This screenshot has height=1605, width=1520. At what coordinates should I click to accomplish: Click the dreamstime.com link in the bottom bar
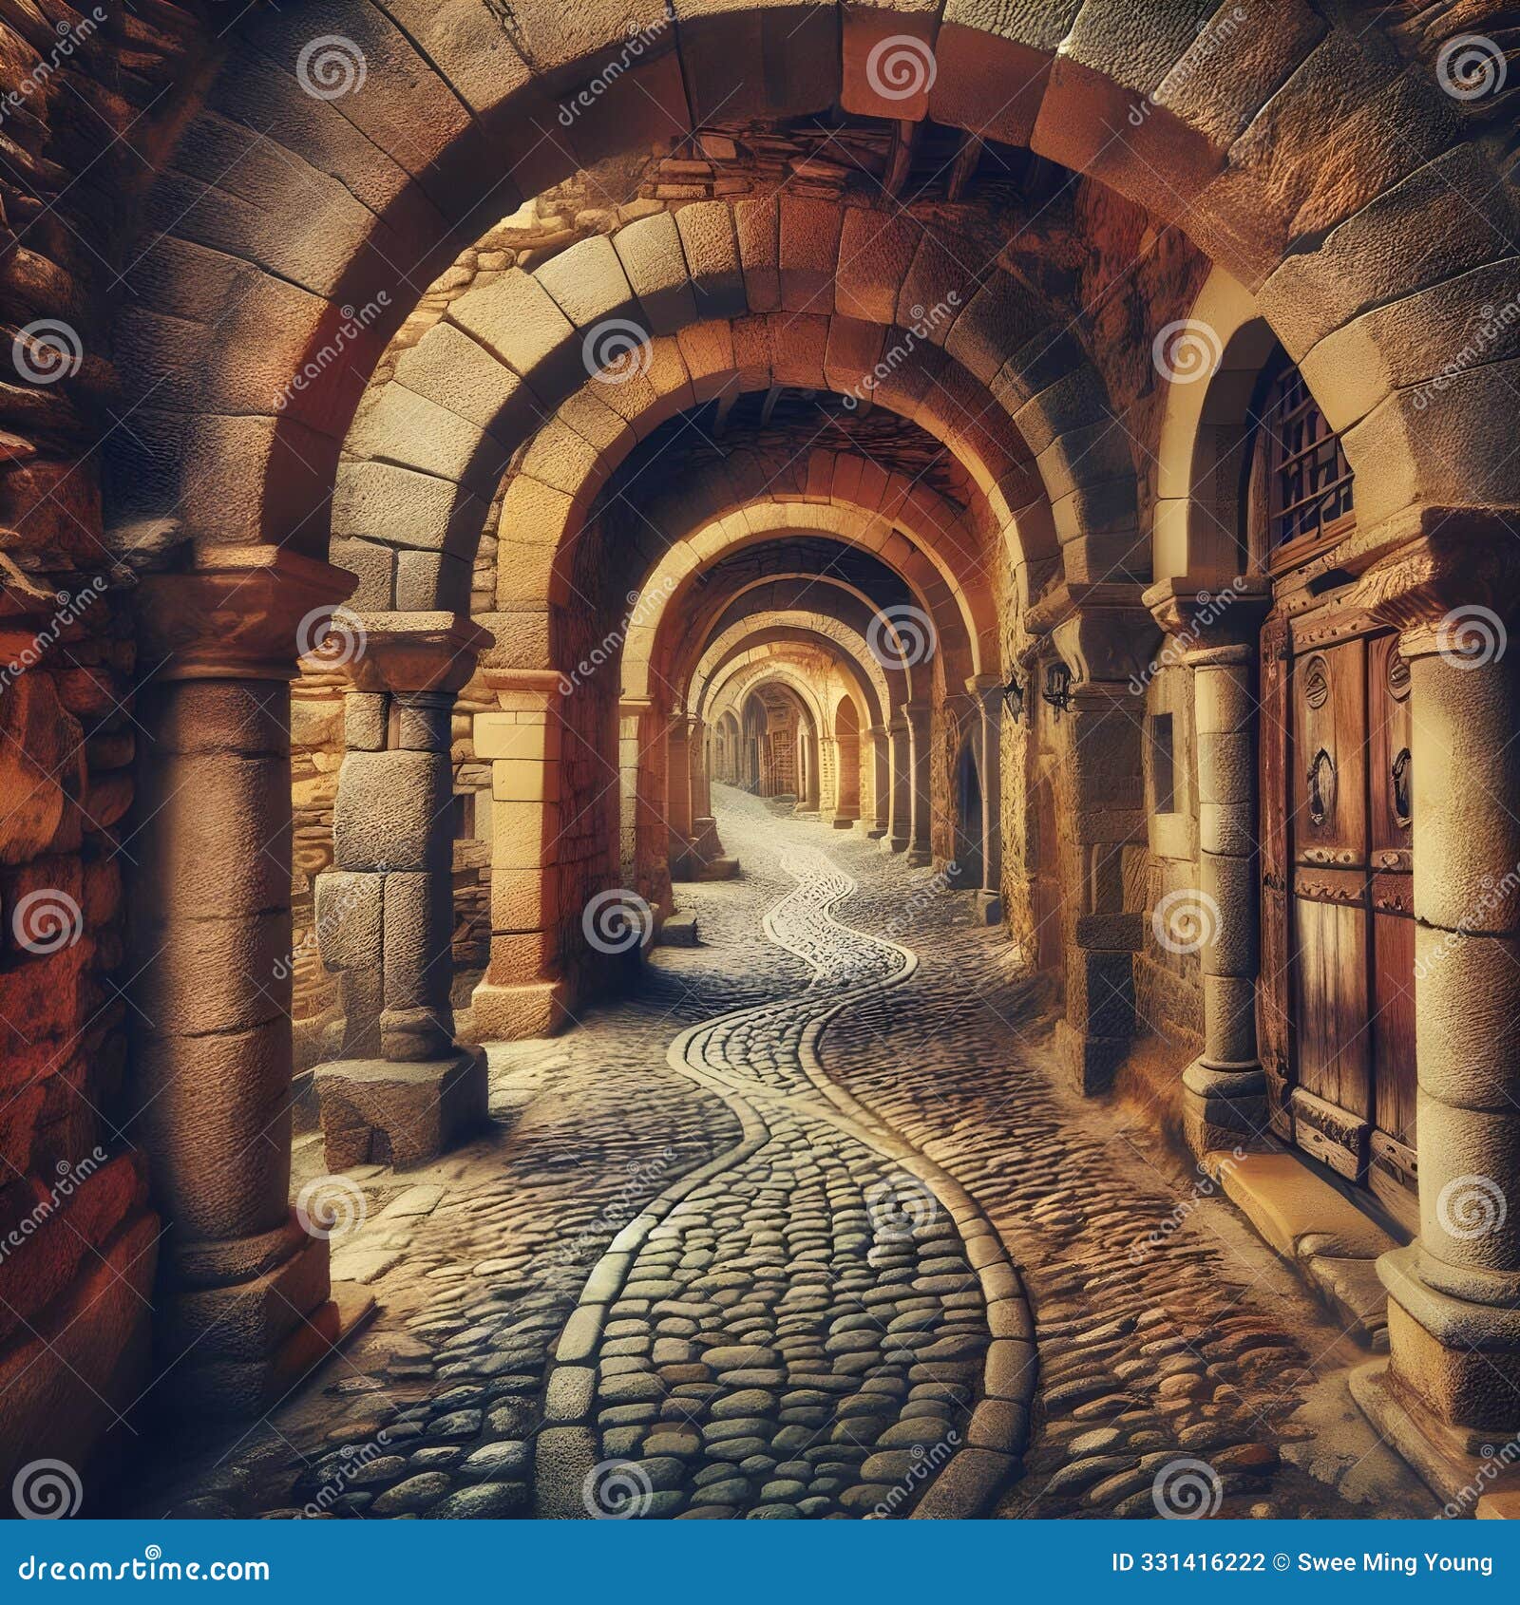click(x=142, y=1572)
